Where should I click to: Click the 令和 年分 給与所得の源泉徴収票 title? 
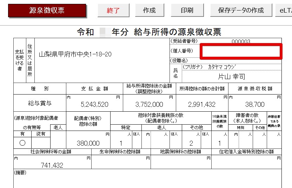(149, 32)
